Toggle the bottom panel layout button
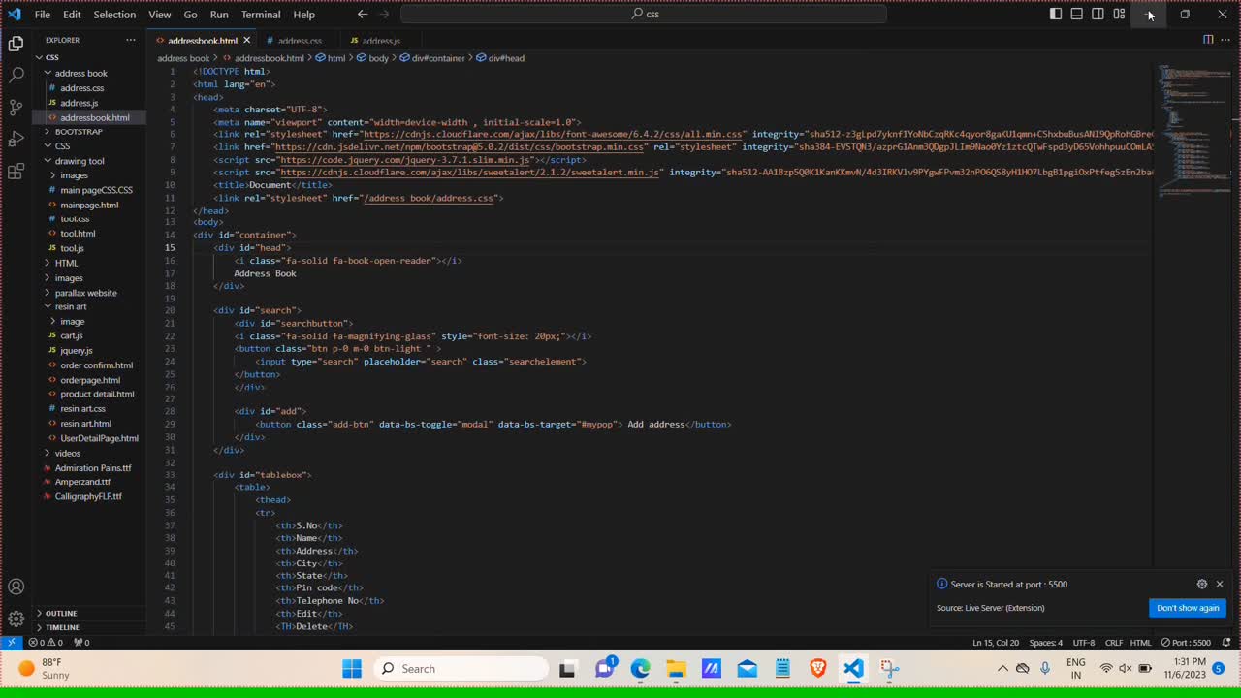 1077,15
